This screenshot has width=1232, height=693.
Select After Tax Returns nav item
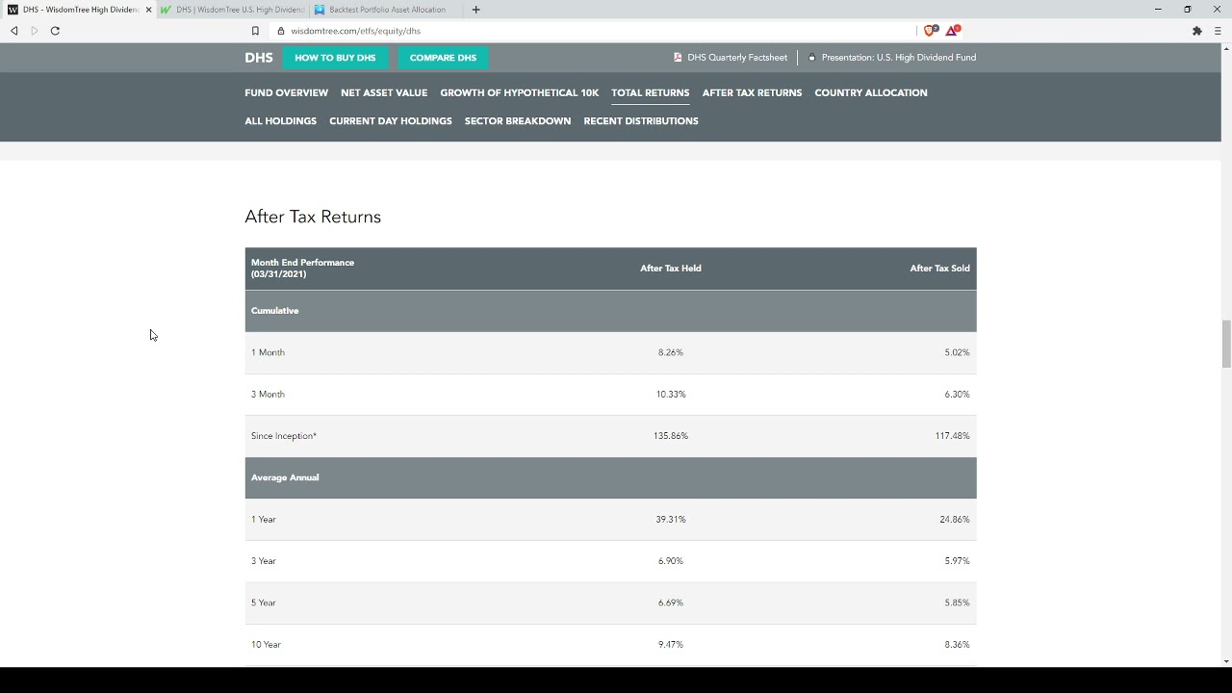(752, 93)
